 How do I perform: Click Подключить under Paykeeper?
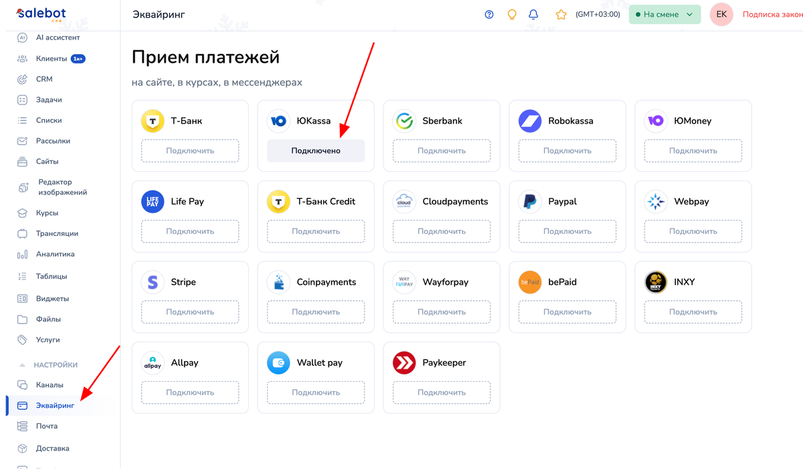(442, 392)
